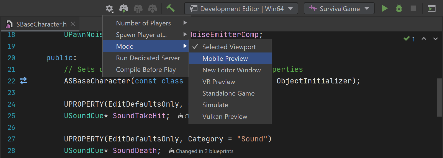Click the second greyed game controller icon
This screenshot has height=158, width=443.
click(138, 9)
